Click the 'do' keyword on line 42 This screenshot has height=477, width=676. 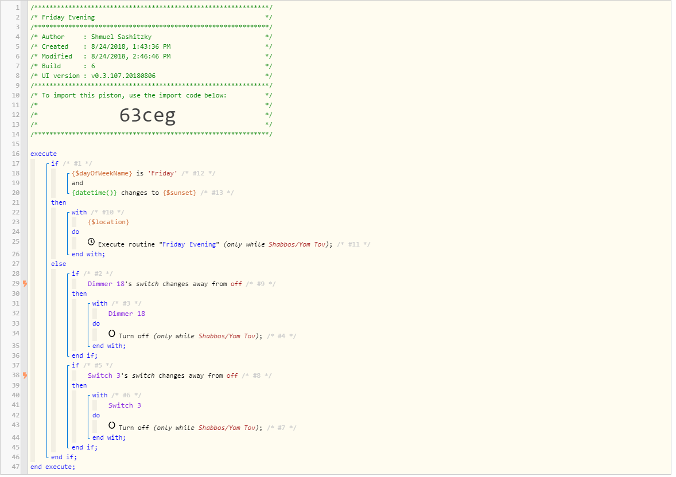pos(96,416)
